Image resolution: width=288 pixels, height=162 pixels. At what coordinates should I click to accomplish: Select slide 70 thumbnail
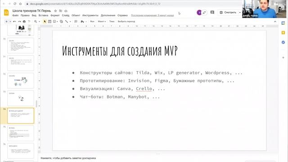21,45
